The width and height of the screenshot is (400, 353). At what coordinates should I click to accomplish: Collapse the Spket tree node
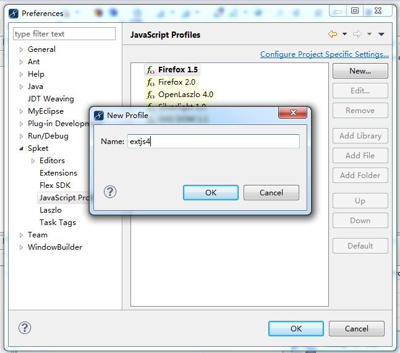[22, 148]
